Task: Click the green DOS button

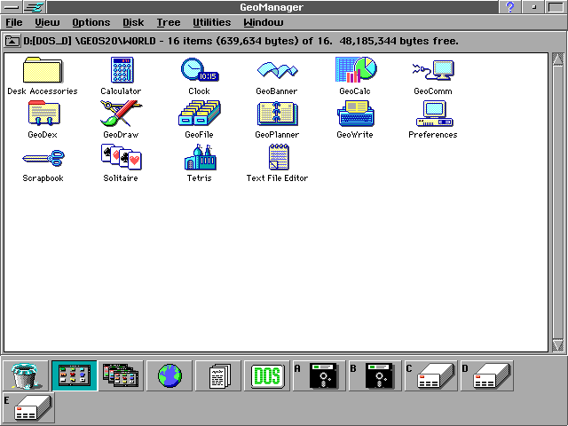Action: [267, 375]
